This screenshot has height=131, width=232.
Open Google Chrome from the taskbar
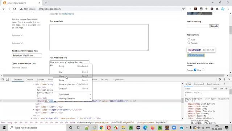click(101, 128)
